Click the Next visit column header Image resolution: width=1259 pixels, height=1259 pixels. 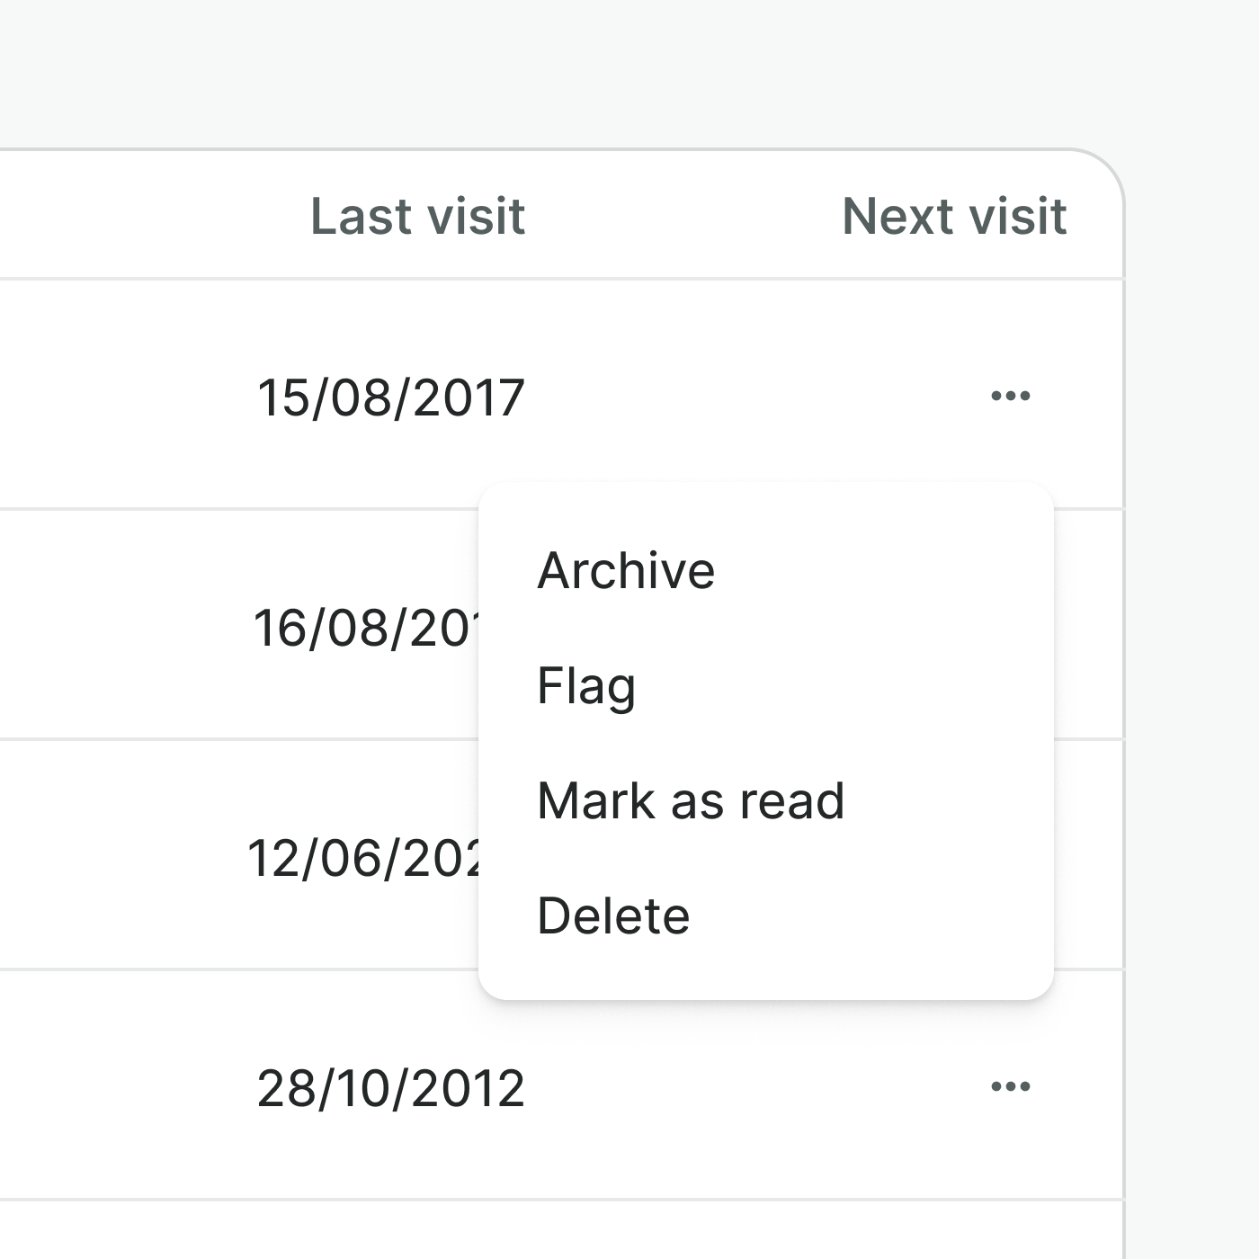point(954,216)
